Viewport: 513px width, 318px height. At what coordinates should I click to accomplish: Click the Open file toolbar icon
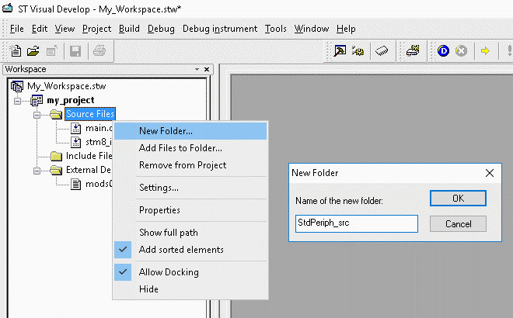tap(33, 51)
